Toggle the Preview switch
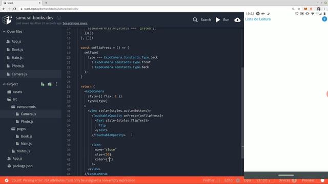The width and height of the screenshot is (328, 184). point(322,180)
